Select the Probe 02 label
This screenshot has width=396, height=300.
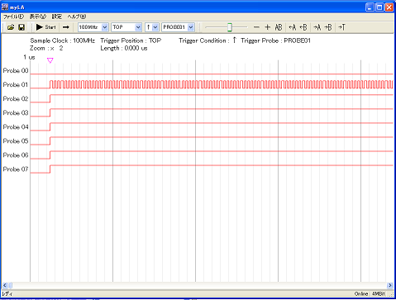pos(16,99)
